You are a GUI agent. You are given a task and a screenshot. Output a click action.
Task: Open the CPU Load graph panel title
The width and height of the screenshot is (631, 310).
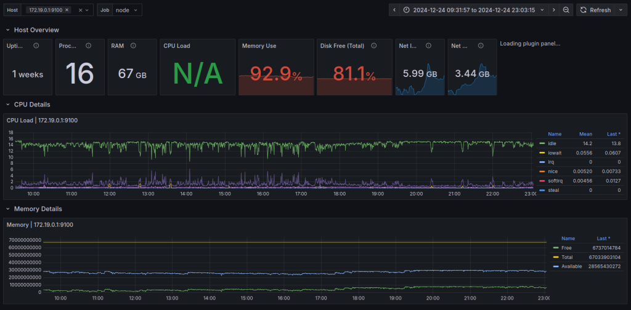(43, 120)
